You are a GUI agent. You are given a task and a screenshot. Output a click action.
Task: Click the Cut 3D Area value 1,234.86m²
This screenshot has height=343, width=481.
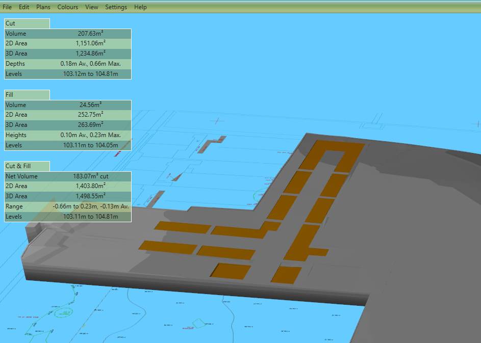tap(90, 54)
